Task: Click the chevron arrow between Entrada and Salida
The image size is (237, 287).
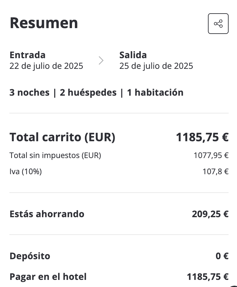Action: tap(101, 60)
